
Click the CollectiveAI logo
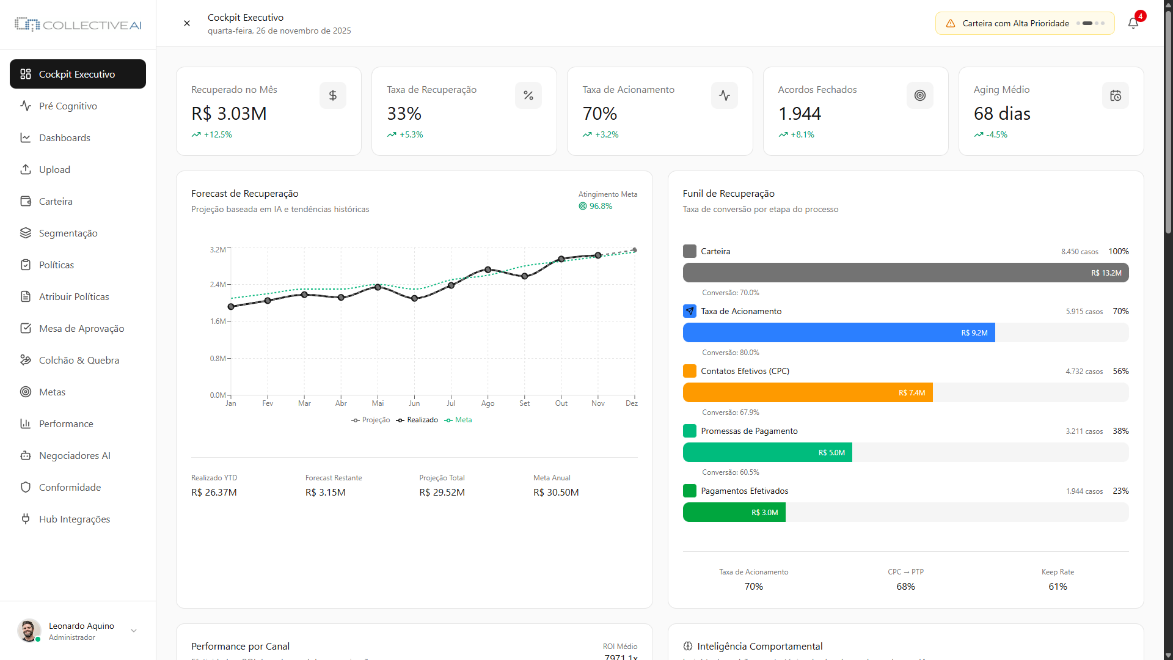(x=78, y=24)
